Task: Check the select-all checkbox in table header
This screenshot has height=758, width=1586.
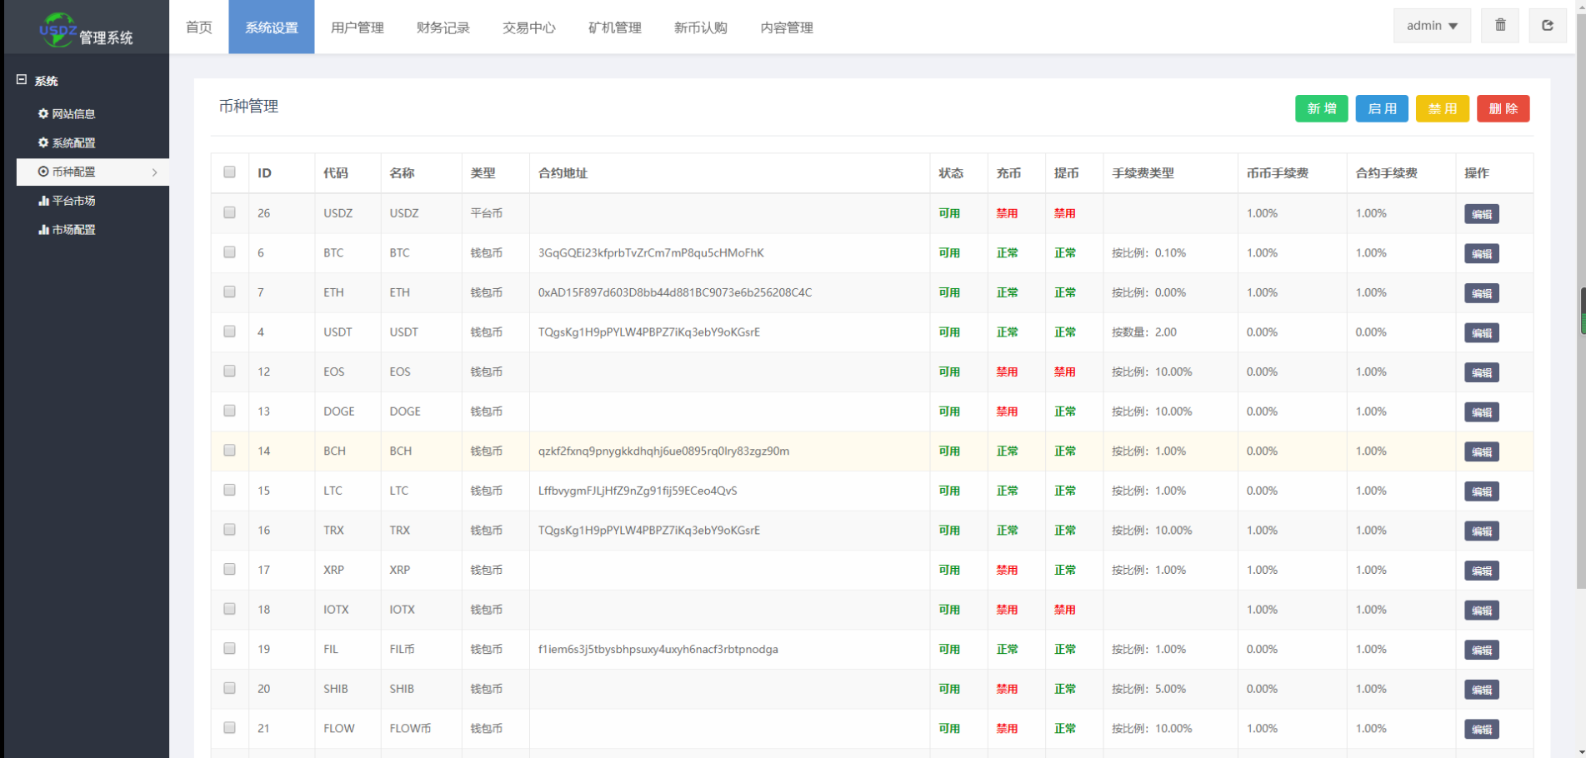Action: coord(229,172)
